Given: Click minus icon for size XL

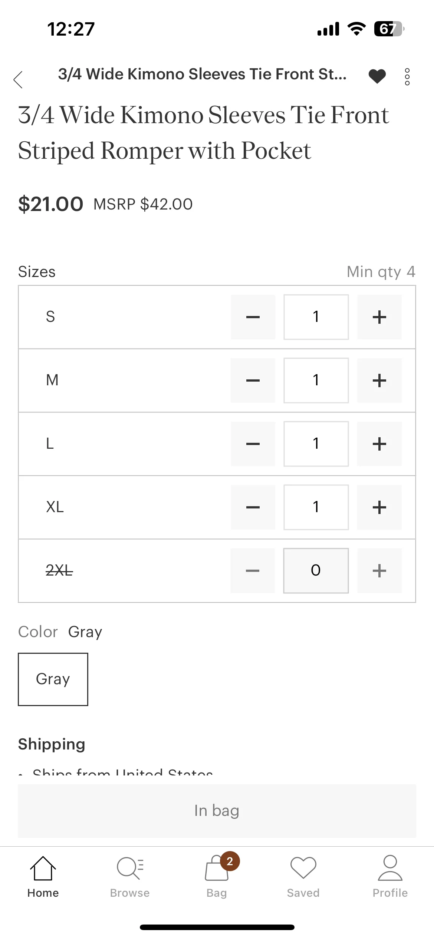Looking at the screenshot, I should 253,507.
